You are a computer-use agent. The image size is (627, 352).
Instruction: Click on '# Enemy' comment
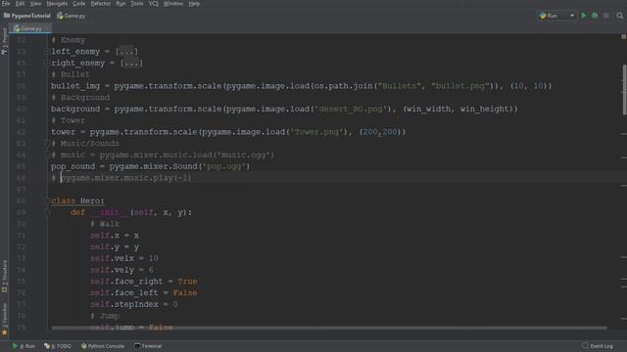pos(69,40)
